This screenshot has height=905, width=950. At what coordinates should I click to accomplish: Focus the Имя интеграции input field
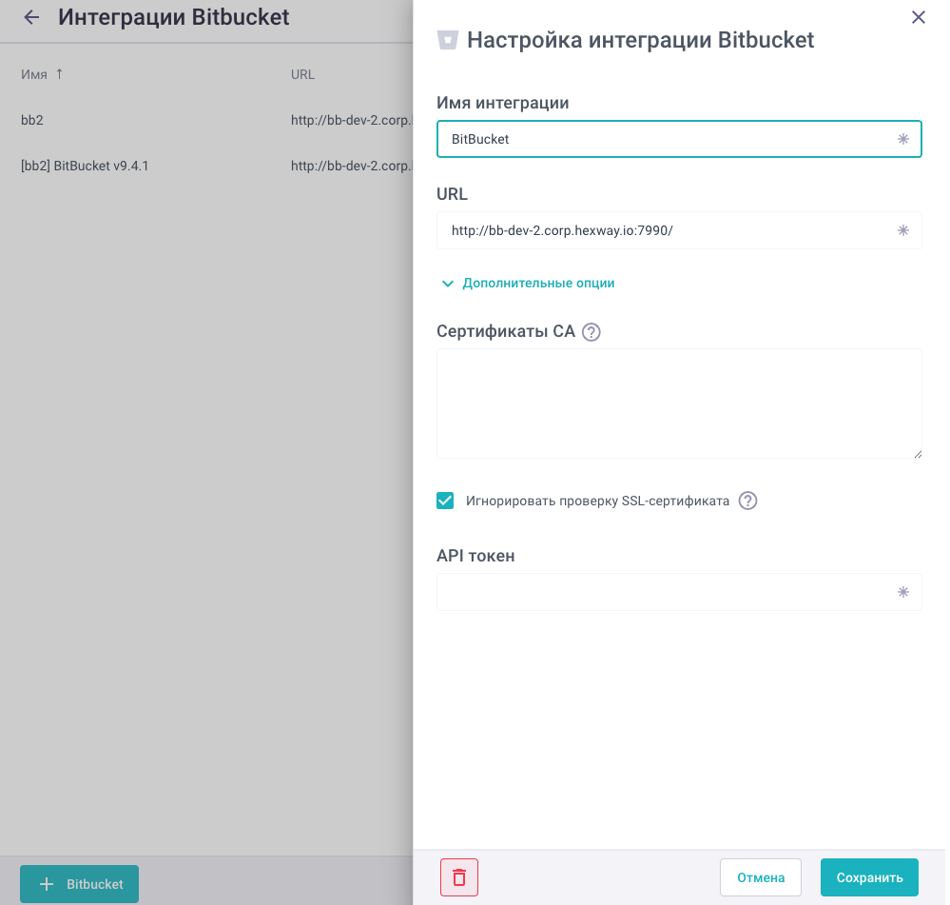coord(679,140)
